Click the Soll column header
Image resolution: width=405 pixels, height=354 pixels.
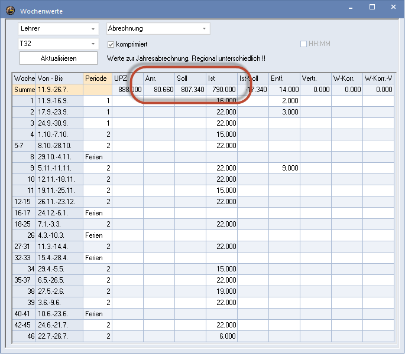[x=190, y=78]
